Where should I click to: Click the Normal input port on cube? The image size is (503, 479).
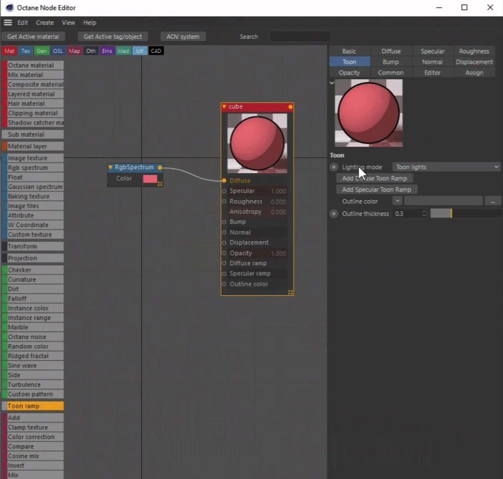point(224,232)
